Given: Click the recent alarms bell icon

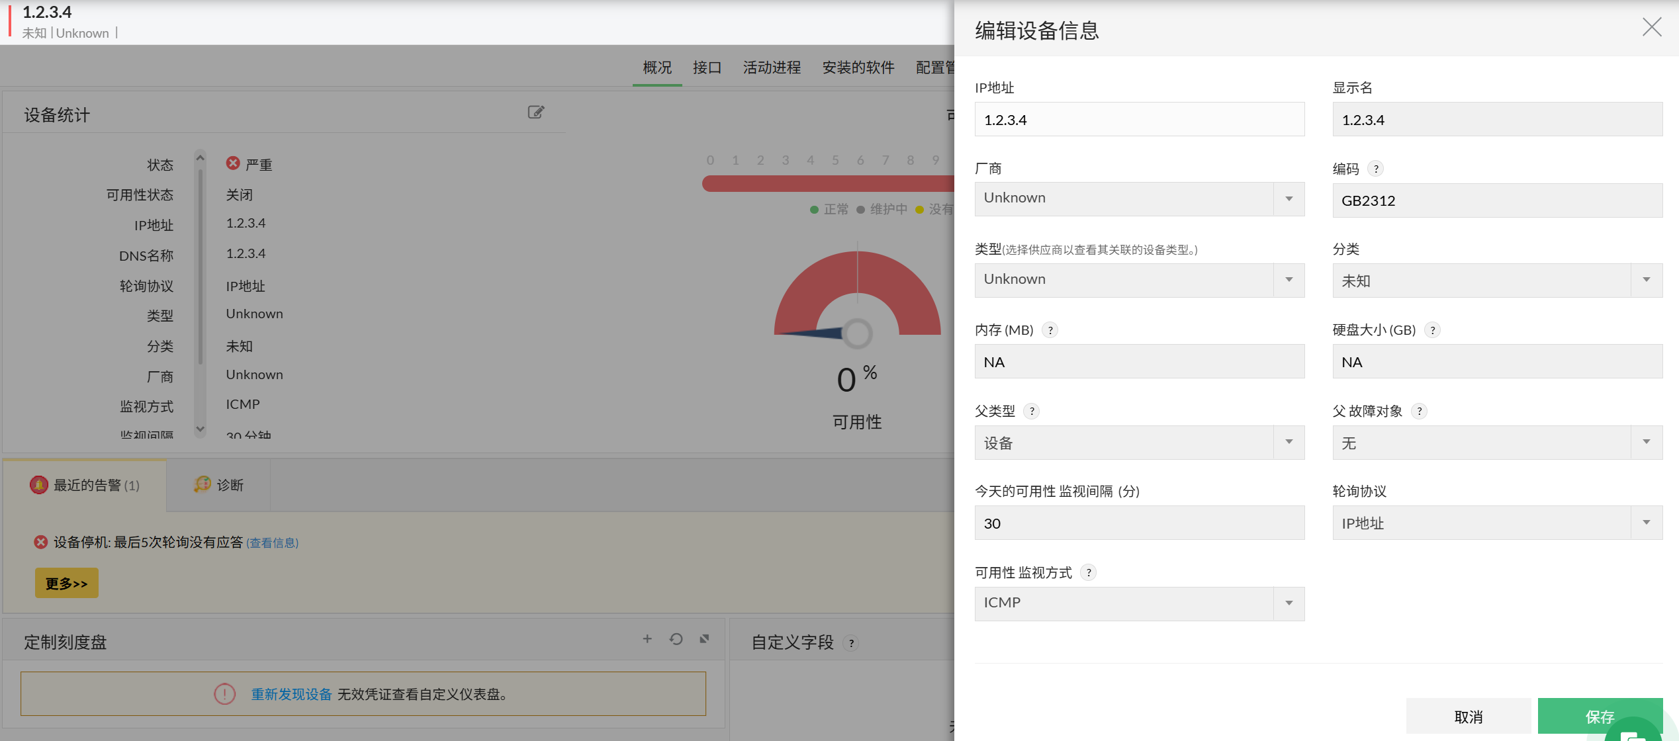Looking at the screenshot, I should point(39,485).
